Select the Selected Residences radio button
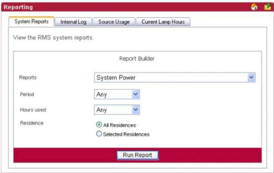This screenshot has height=173, width=274. [x=99, y=134]
